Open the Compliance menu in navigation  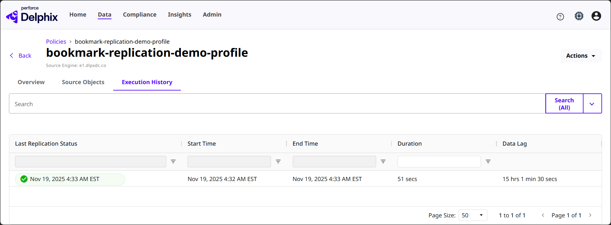tap(140, 15)
